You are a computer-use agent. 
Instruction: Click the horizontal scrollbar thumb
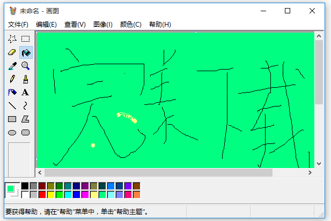pos(158,173)
